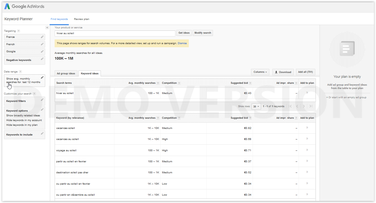Edit the French language targeting pencil icon
The width and height of the screenshot is (376, 203).
tap(42, 44)
